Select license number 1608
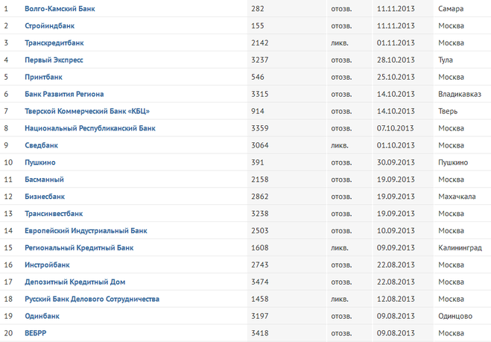Screen dimensions: 491x342 tap(259, 247)
